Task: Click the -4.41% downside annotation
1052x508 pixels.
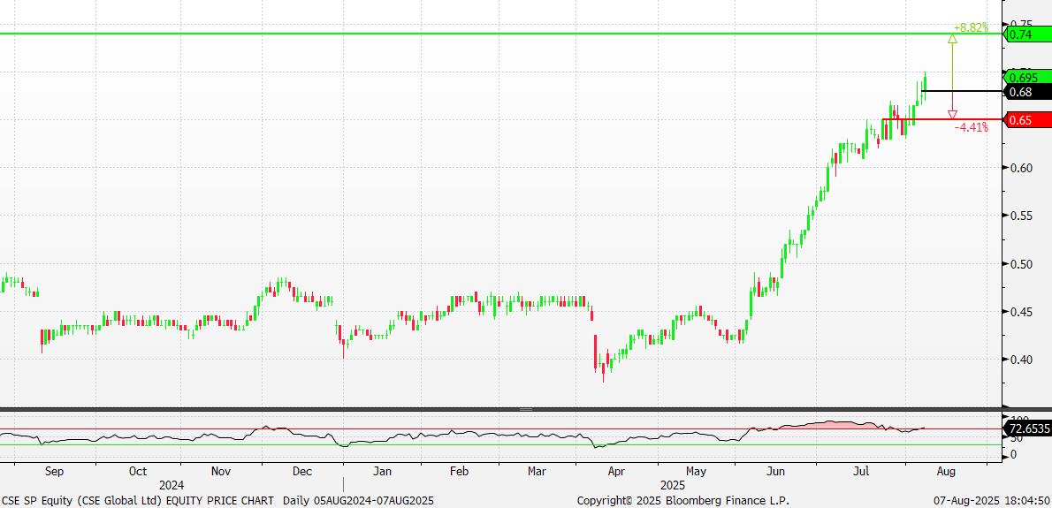Action: 971,126
